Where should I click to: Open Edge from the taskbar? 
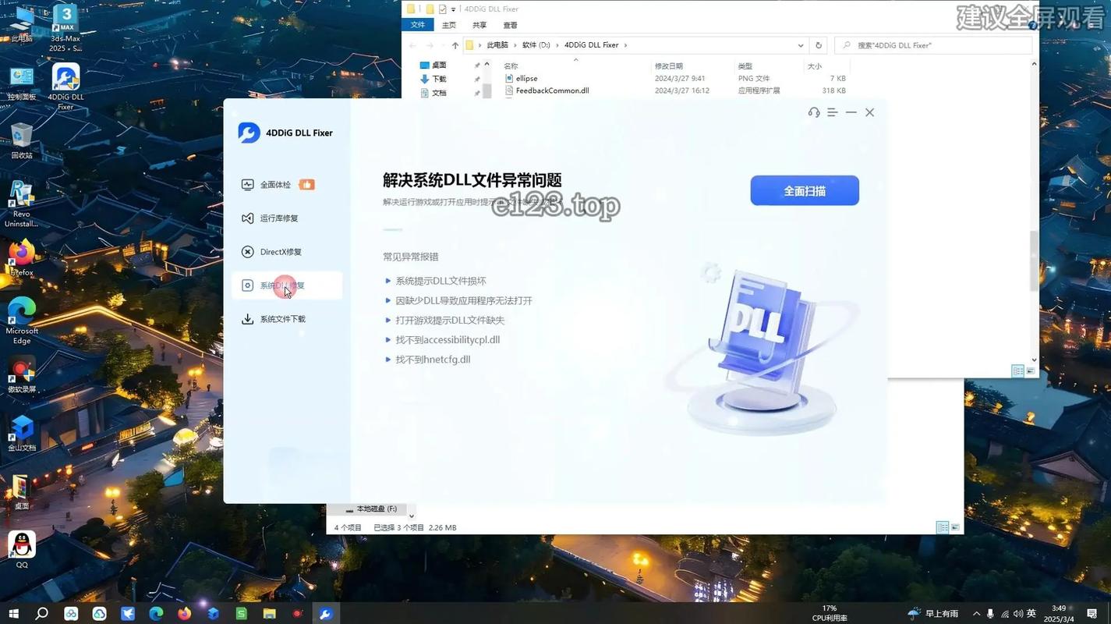click(156, 614)
